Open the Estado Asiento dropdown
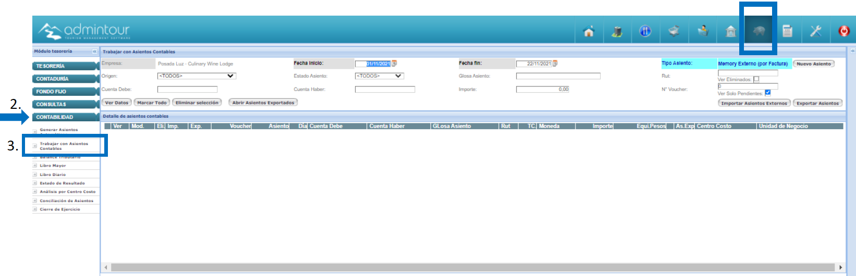The height and width of the screenshot is (276, 856). pos(379,76)
